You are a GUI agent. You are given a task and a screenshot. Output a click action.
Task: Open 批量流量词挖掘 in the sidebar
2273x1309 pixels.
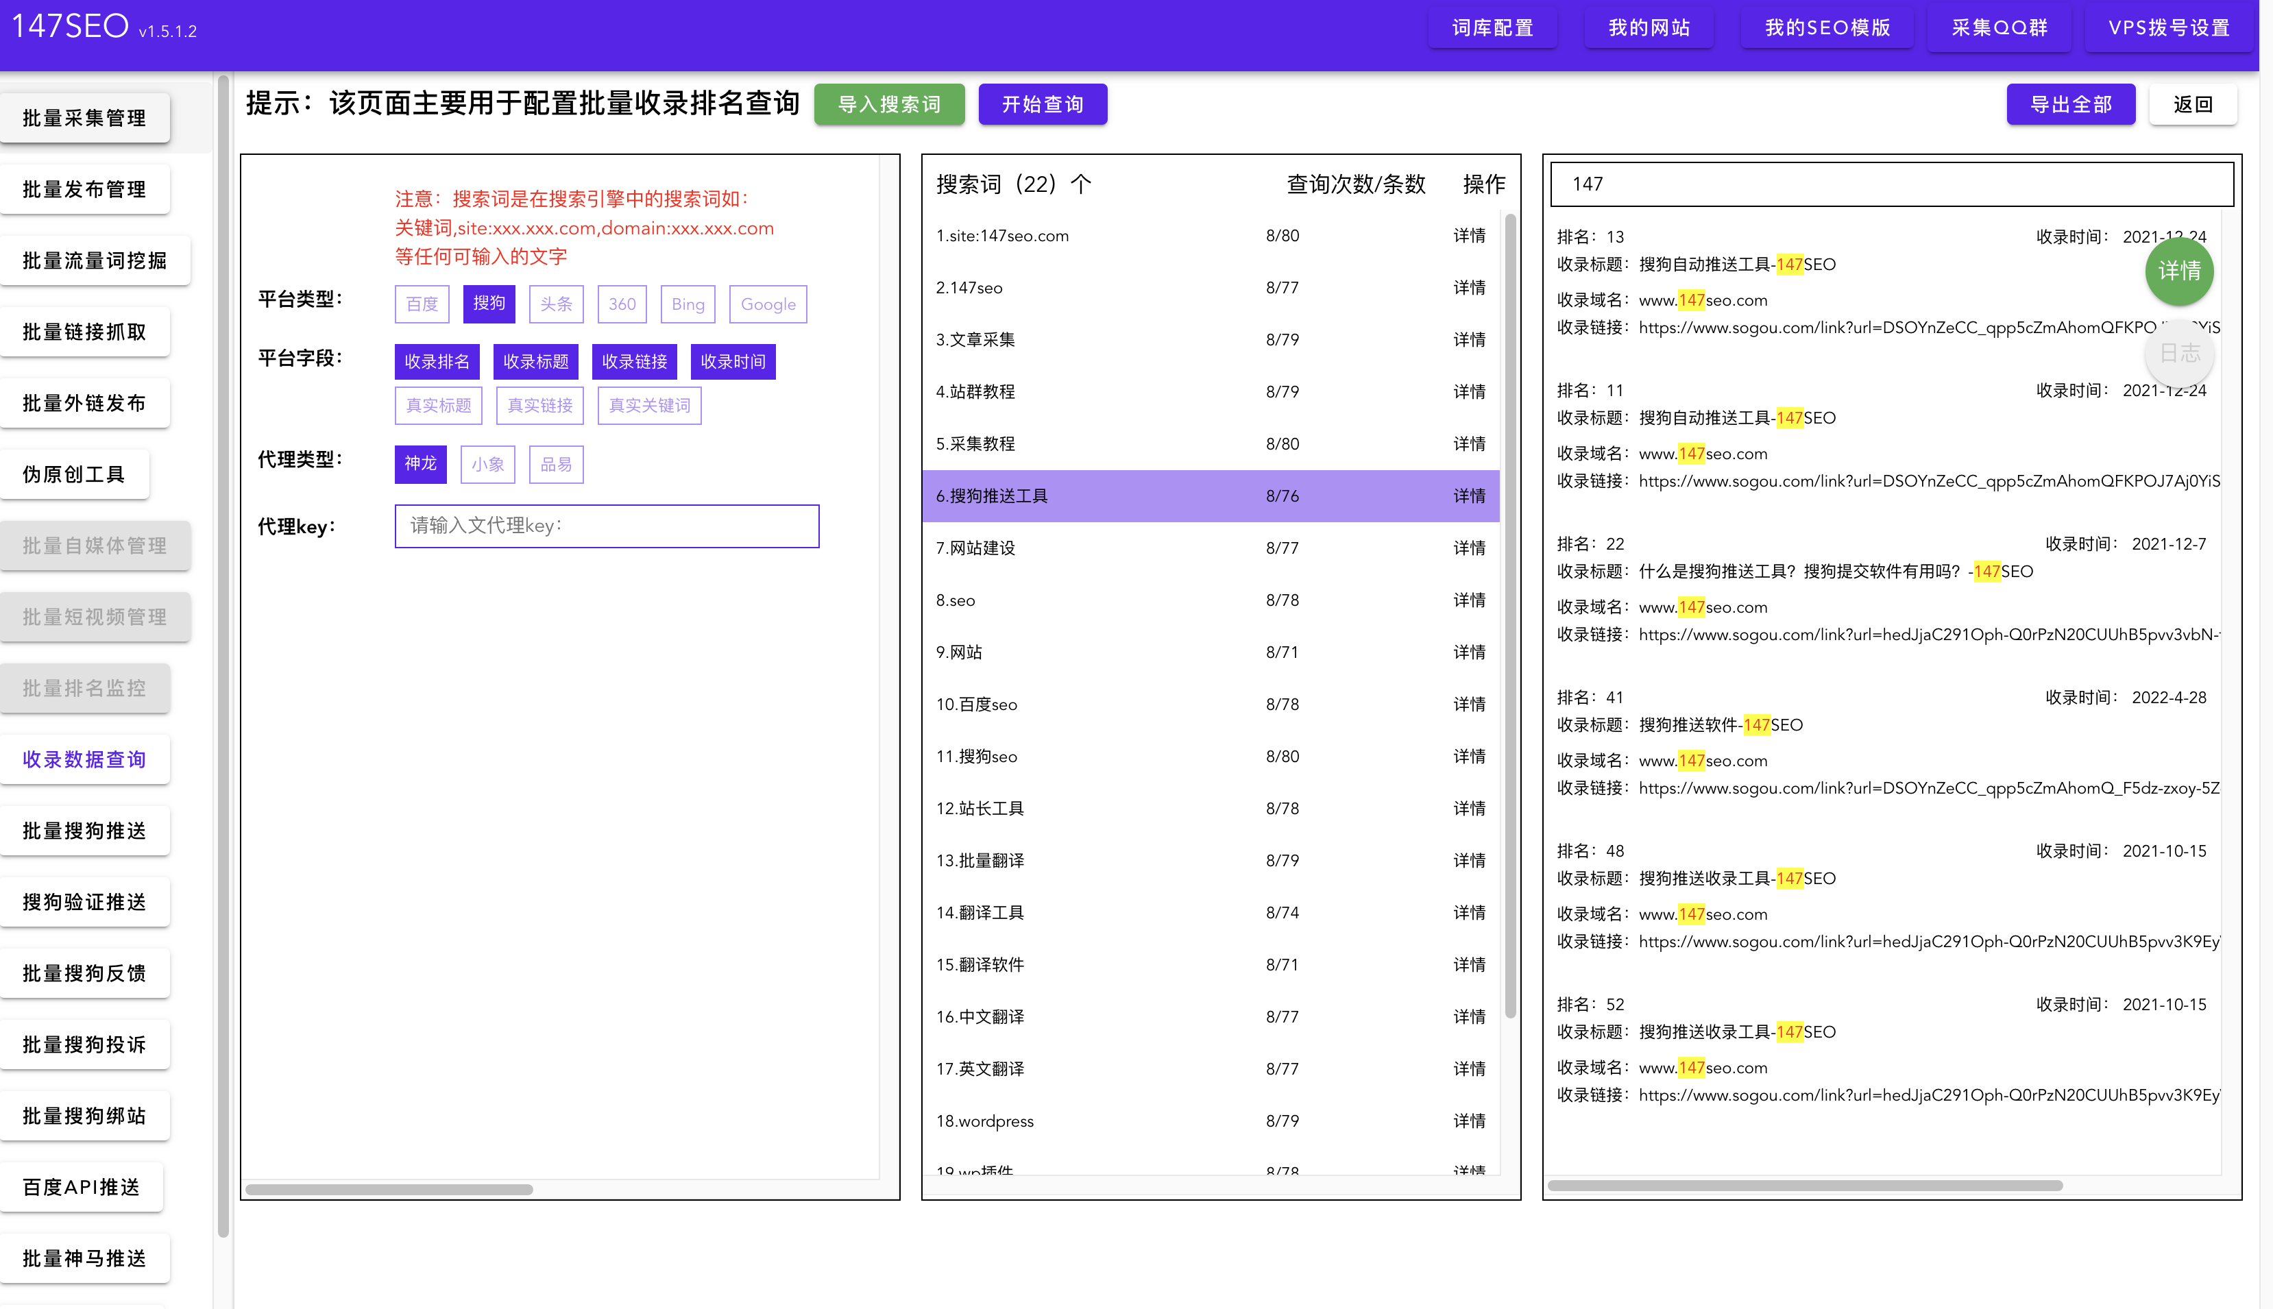pyautogui.click(x=95, y=260)
